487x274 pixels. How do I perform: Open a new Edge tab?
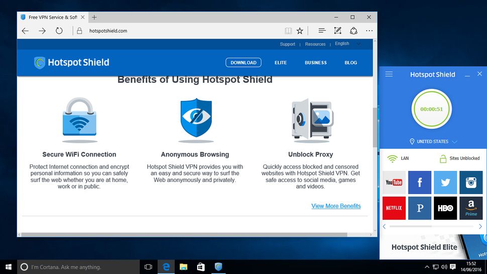(94, 18)
